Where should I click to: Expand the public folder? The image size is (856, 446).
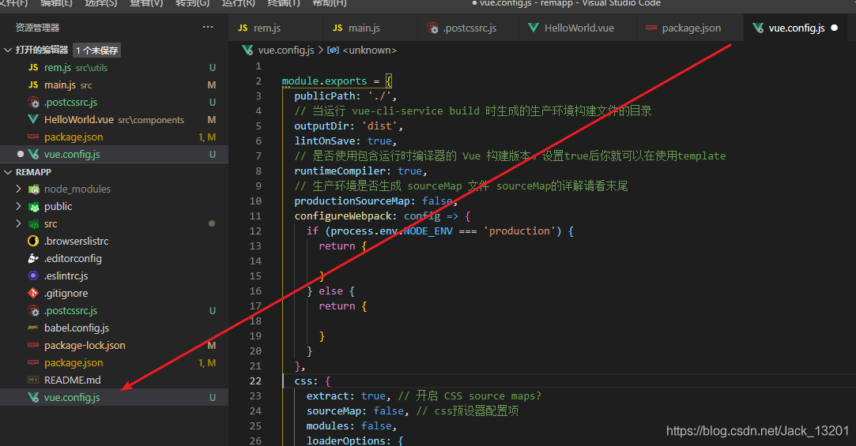point(19,207)
